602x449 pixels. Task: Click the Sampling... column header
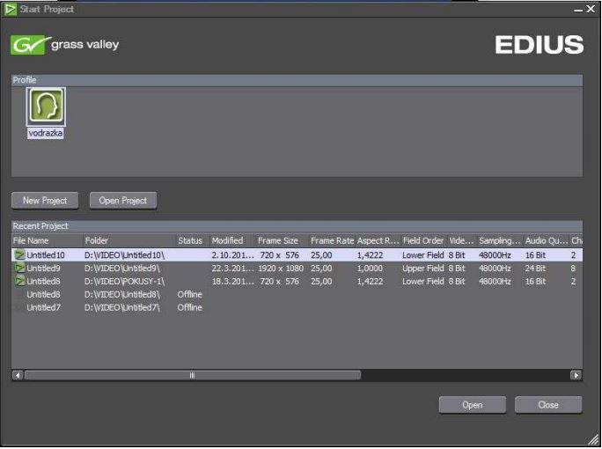point(500,241)
